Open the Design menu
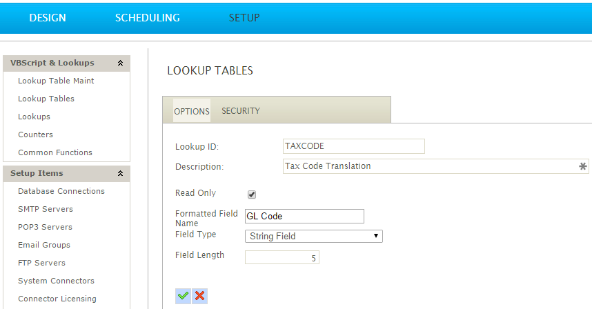The image size is (592, 309). click(x=48, y=18)
